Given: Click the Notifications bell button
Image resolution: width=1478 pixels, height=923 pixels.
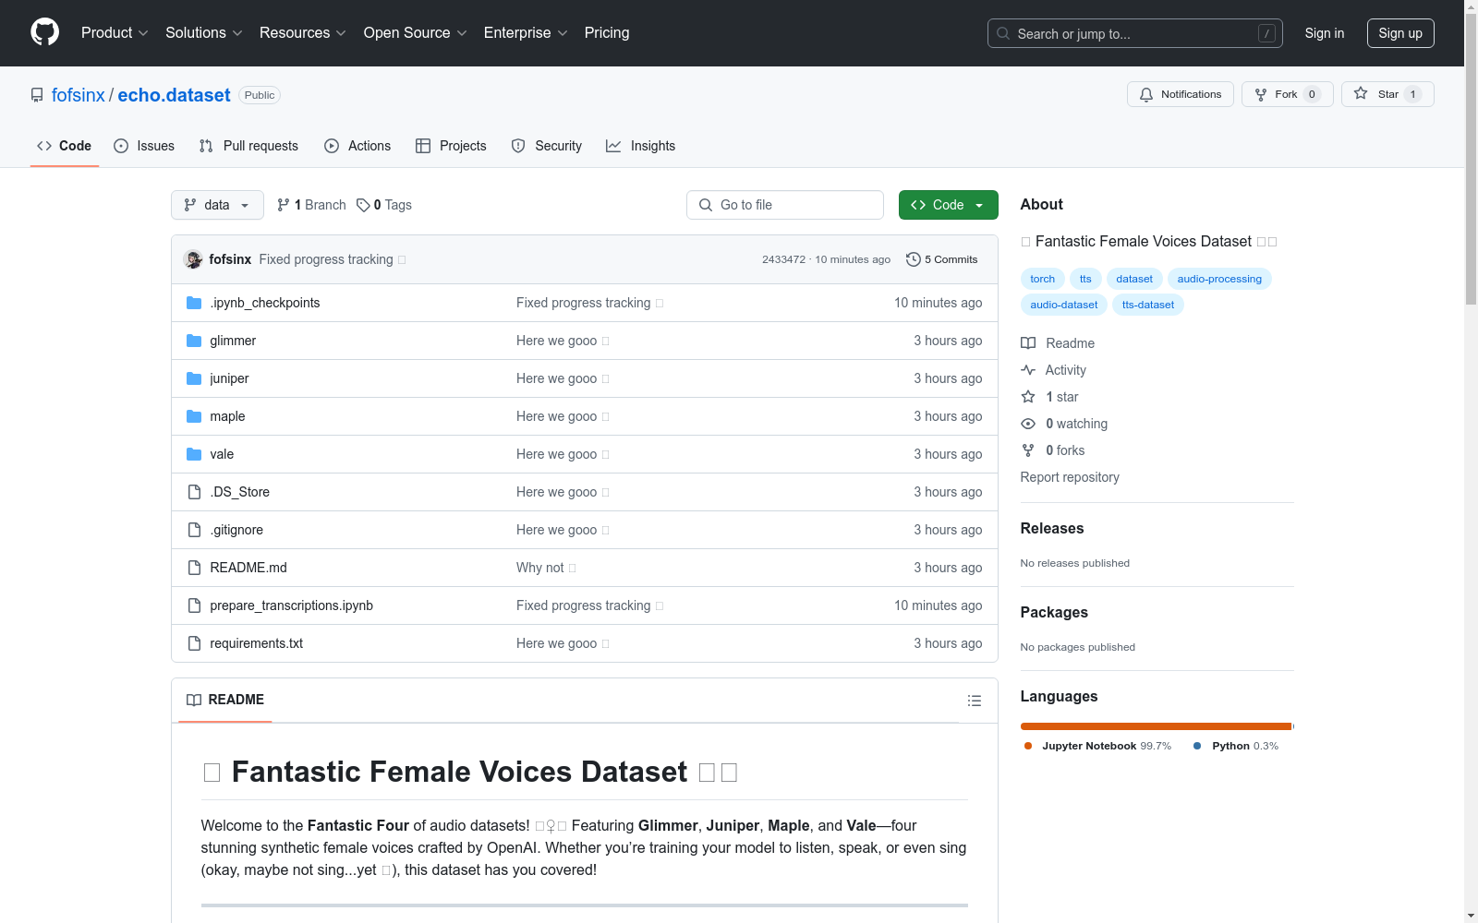Looking at the screenshot, I should (1181, 94).
